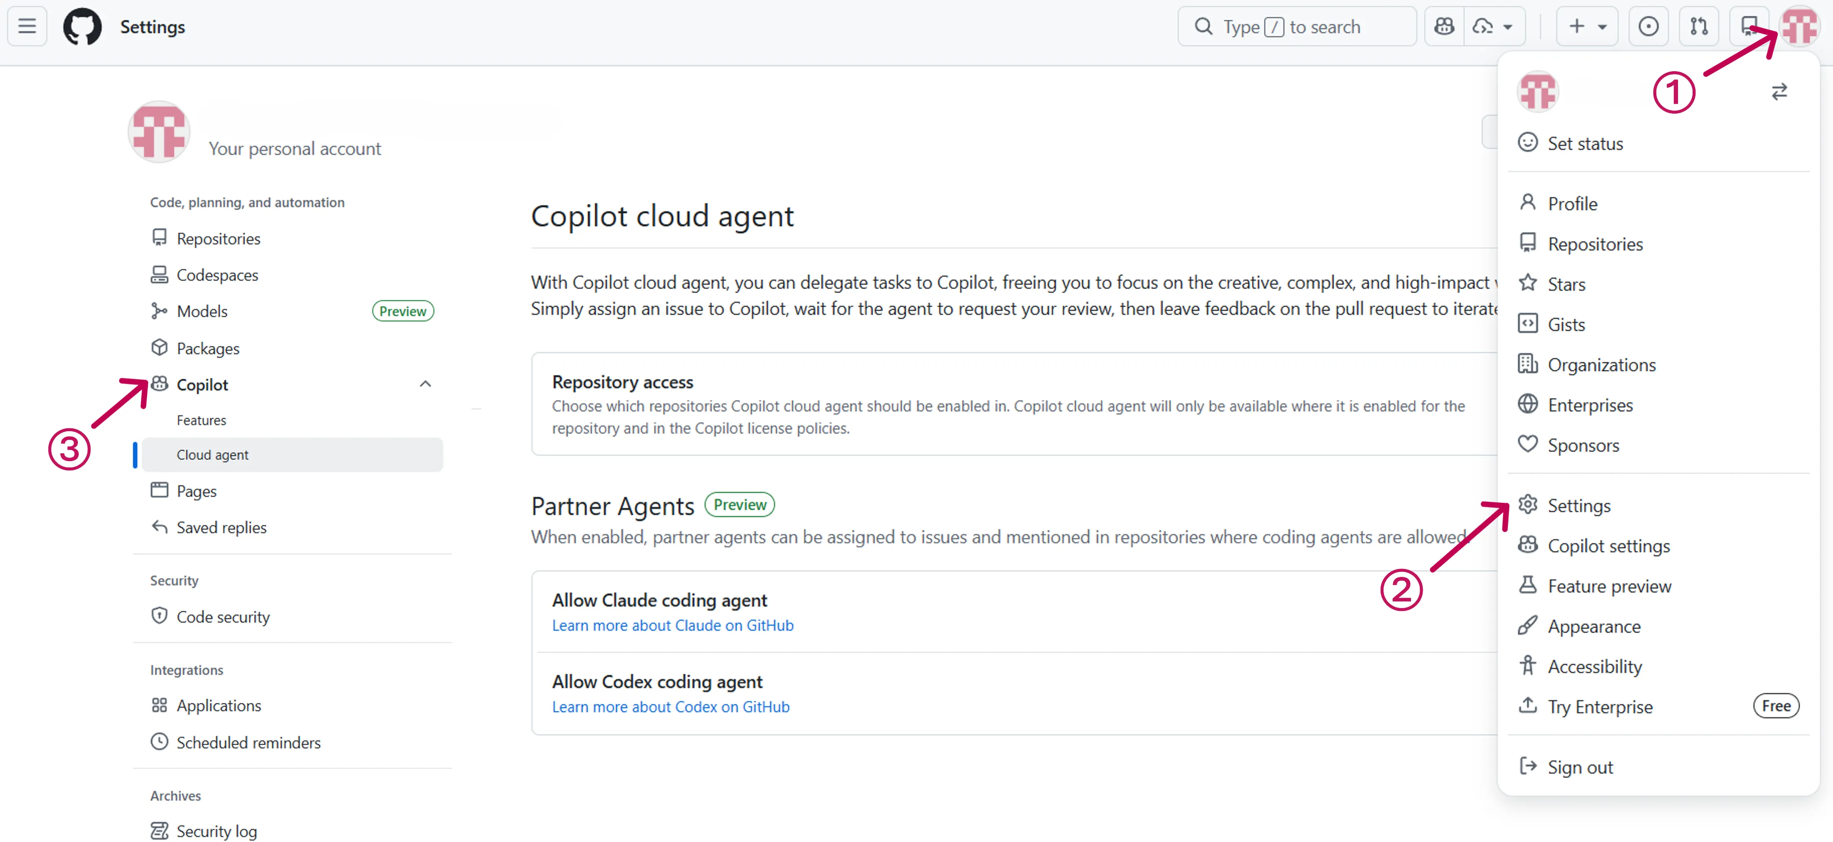
Task: Choose Settings in the user menu
Action: [x=1658, y=506]
